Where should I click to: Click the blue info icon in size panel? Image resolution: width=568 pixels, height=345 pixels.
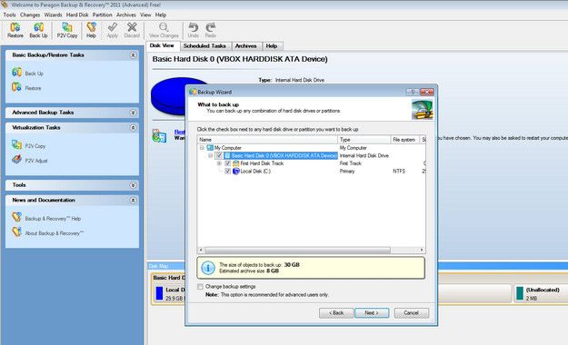pyautogui.click(x=208, y=268)
